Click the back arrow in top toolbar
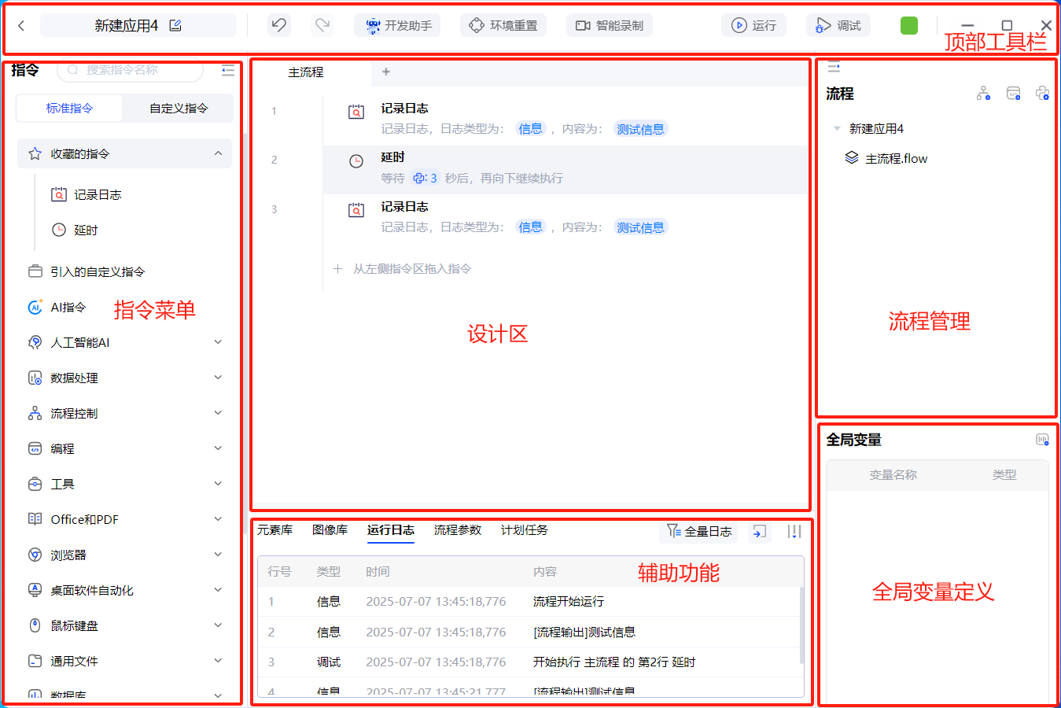1061x708 pixels. pos(21,26)
